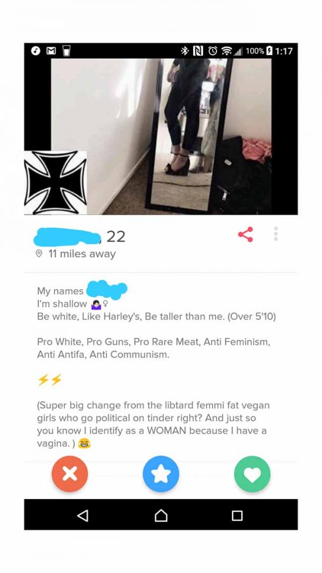The width and height of the screenshot is (322, 573).
Task: Tap the Wi-Fi status icon
Action: [x=227, y=51]
